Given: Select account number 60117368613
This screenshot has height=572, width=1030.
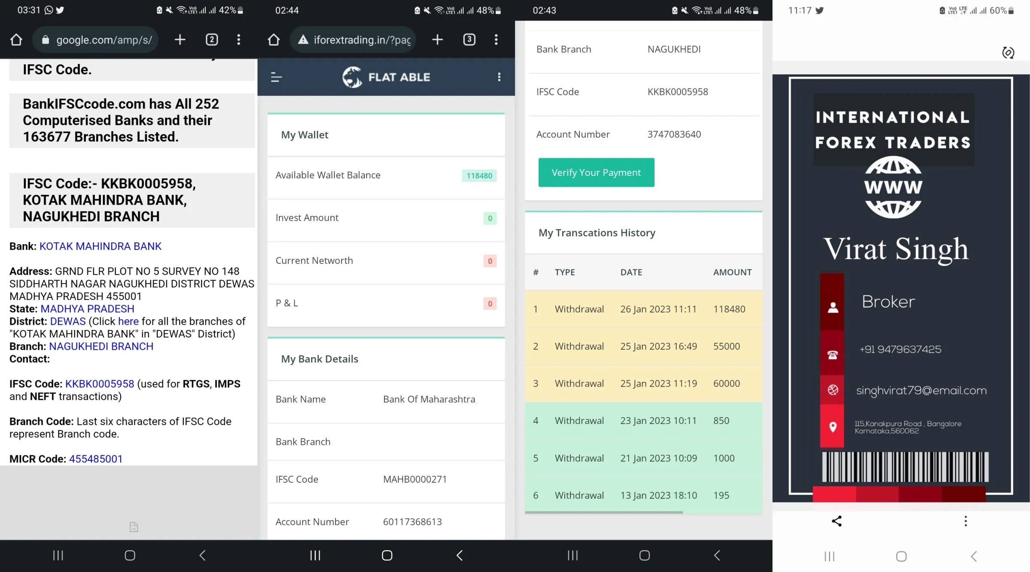Looking at the screenshot, I should click(412, 522).
